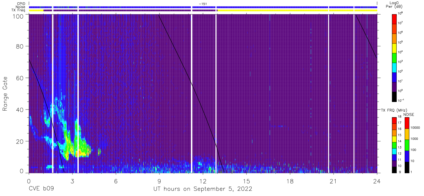This screenshot has height=196, width=424.
Task: Click the 'CPID' row label
Action: click(x=21, y=3)
